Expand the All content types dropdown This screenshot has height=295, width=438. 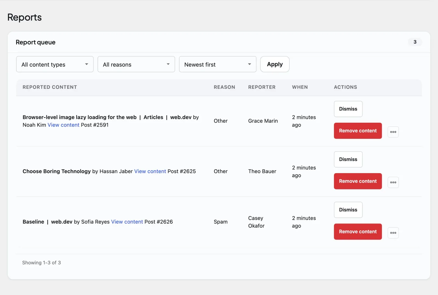[x=55, y=64]
